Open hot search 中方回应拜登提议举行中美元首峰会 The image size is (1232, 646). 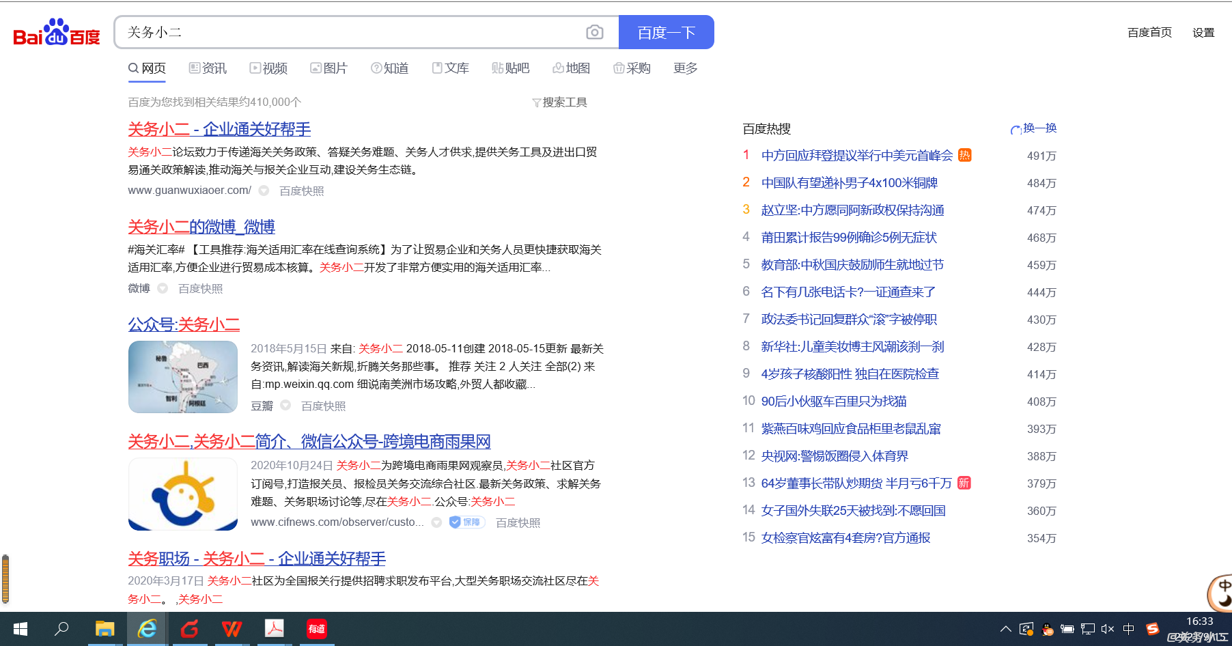[x=856, y=155]
